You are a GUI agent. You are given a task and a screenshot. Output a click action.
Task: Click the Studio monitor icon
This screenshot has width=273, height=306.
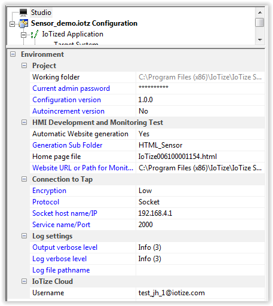click(23, 13)
